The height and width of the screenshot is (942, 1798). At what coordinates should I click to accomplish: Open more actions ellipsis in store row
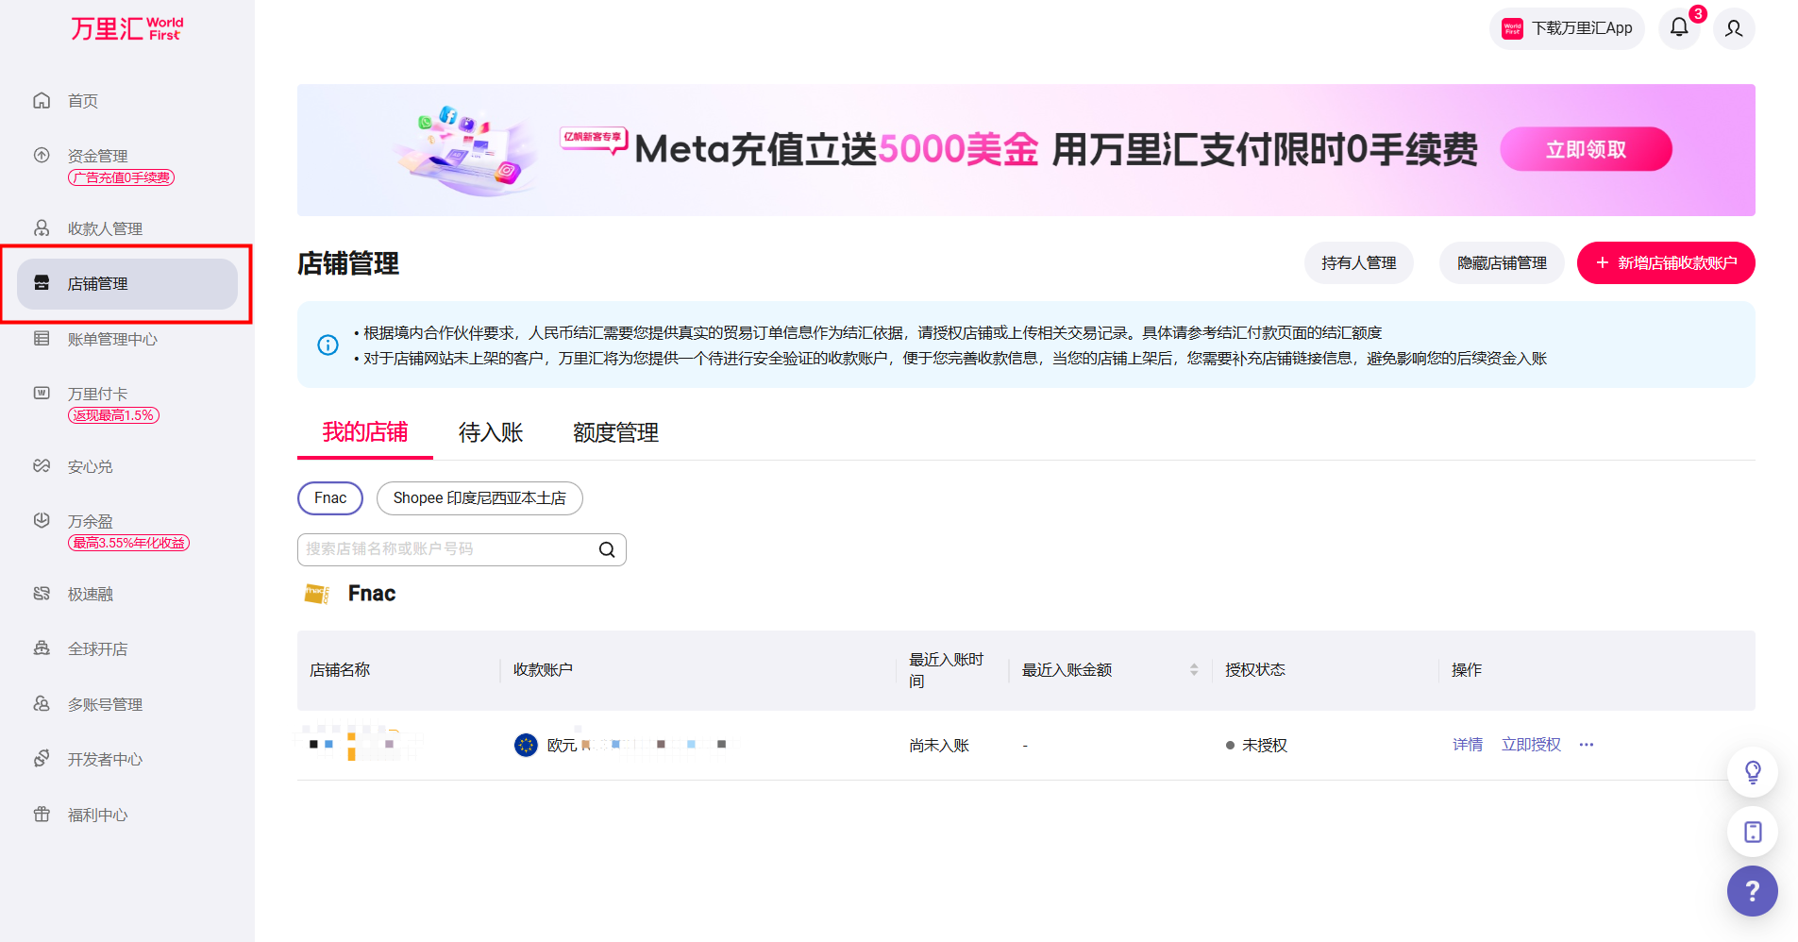point(1587,745)
